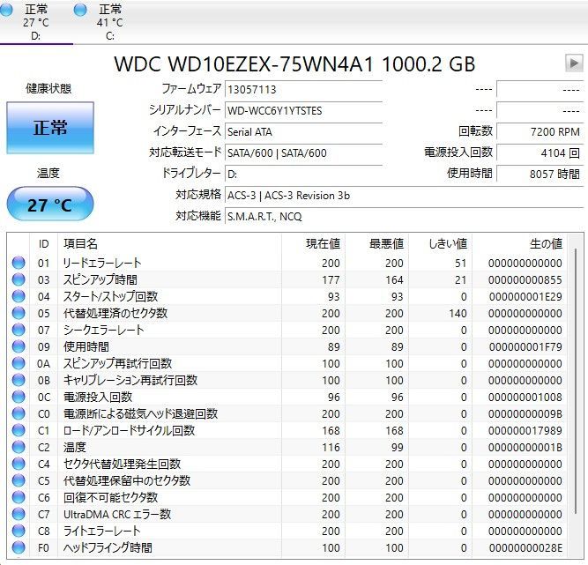The width and height of the screenshot is (588, 565).
Task: Click the 生の値 column header
Action: (x=519, y=244)
